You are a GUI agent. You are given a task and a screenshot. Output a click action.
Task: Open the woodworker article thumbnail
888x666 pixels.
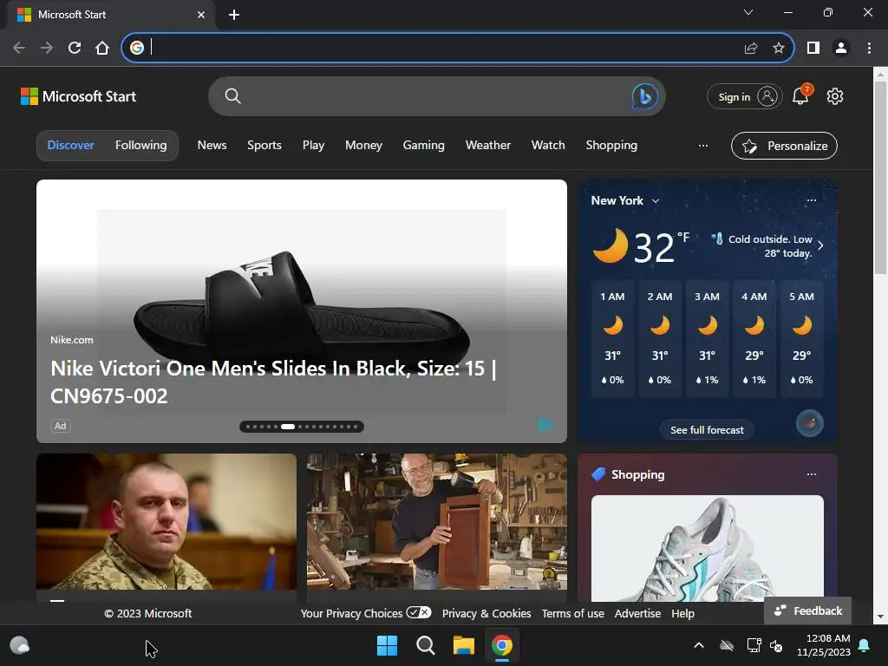[437, 521]
